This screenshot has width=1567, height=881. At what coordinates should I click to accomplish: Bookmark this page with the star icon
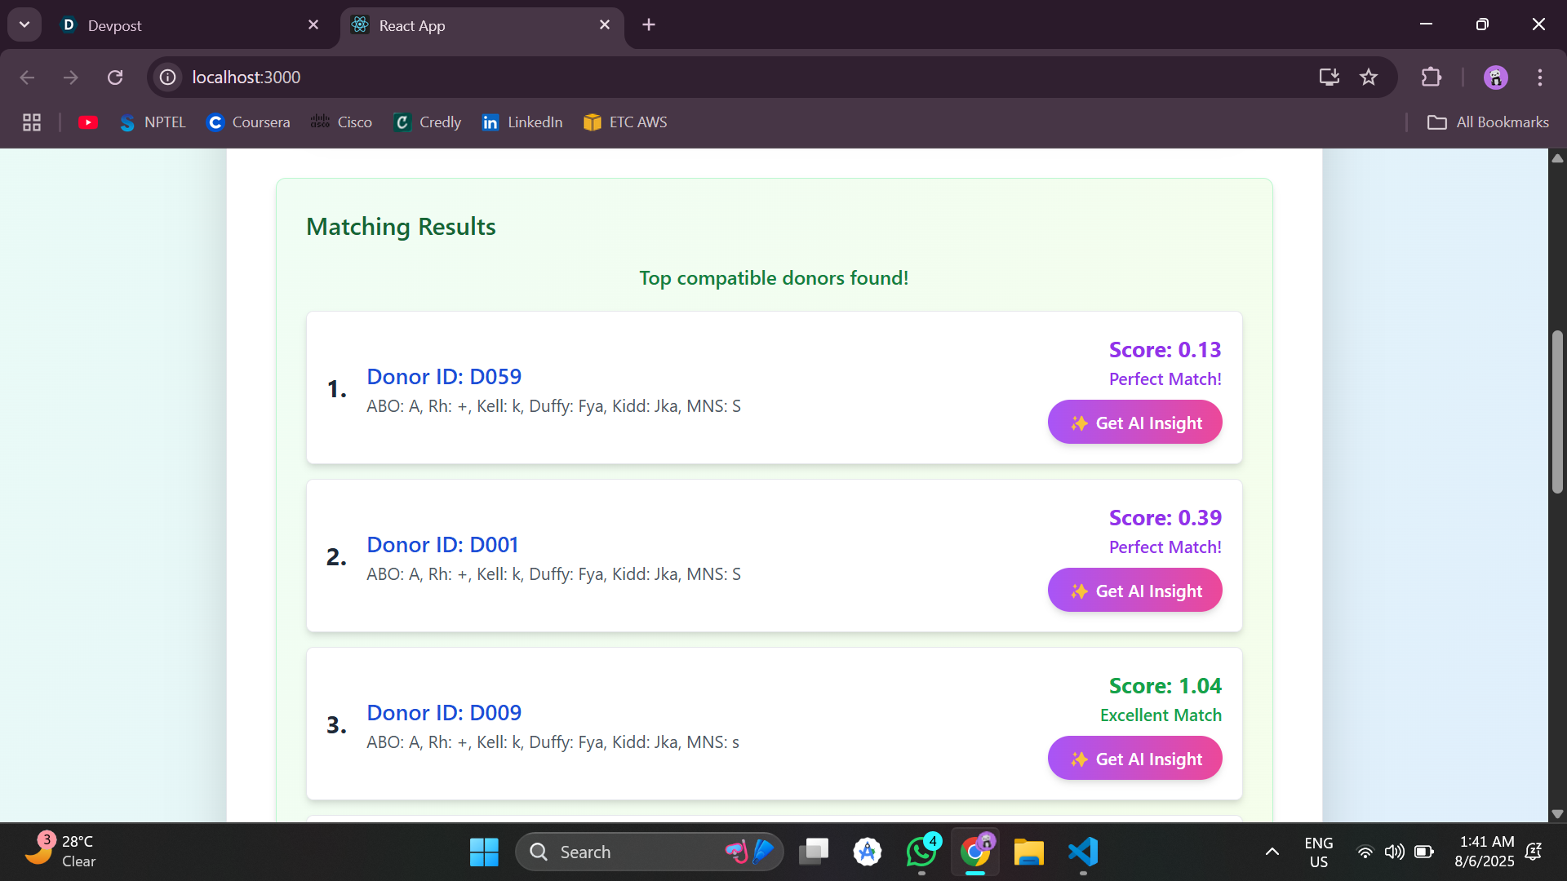1369,77
